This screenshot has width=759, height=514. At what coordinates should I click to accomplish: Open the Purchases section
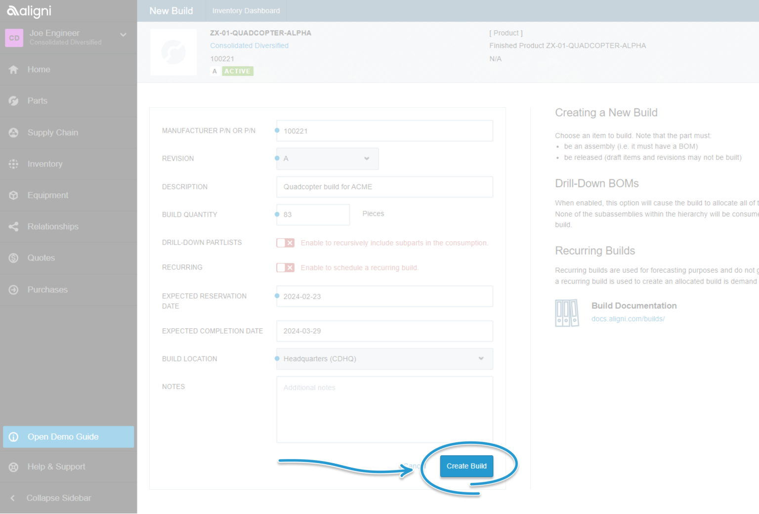[14, 290]
